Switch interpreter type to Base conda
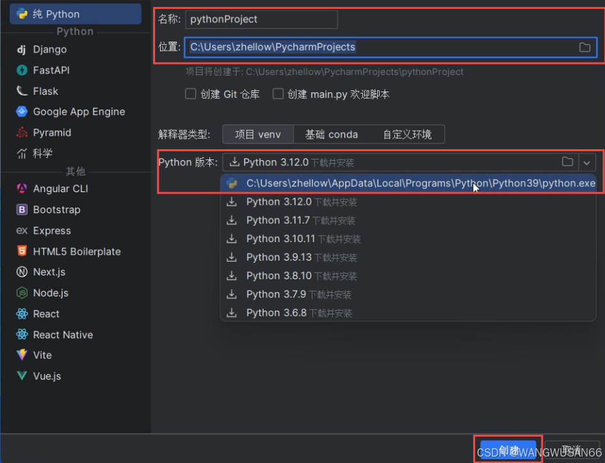 (332, 134)
